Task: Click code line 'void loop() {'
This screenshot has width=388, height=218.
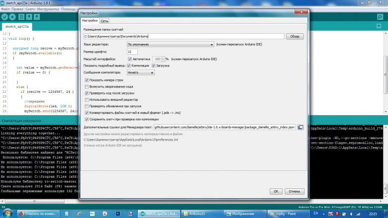Action: [21, 39]
